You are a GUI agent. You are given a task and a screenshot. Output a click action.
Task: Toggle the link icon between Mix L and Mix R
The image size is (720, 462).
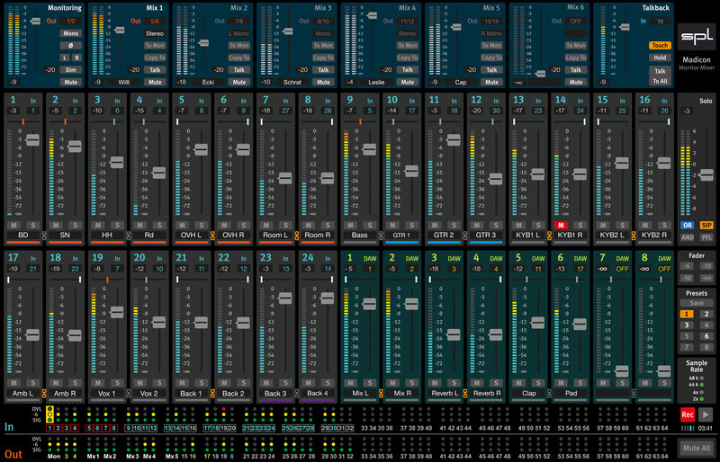point(381,393)
